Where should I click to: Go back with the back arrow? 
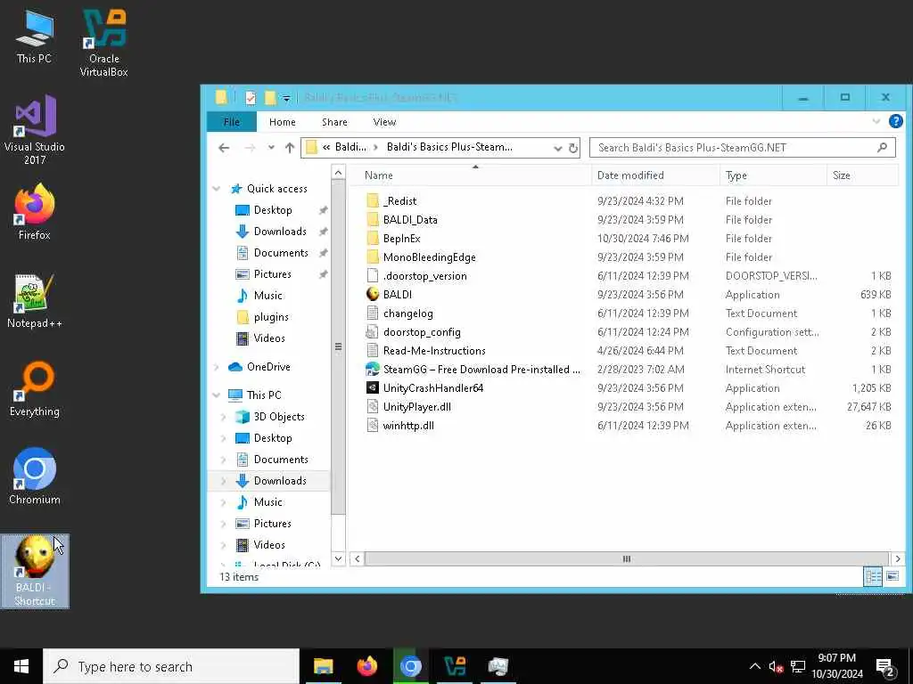(x=224, y=148)
